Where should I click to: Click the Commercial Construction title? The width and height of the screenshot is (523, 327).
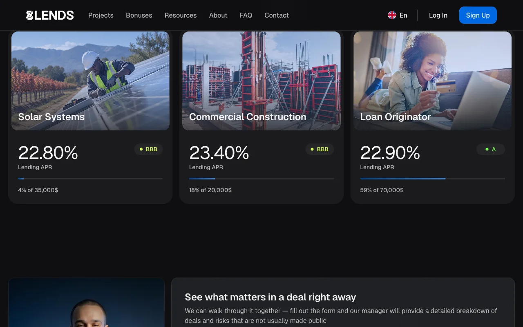(x=248, y=117)
